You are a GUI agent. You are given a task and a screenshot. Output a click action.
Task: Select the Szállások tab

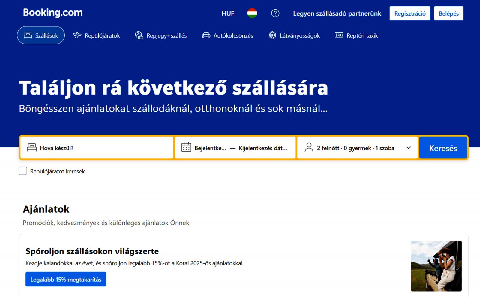41,35
